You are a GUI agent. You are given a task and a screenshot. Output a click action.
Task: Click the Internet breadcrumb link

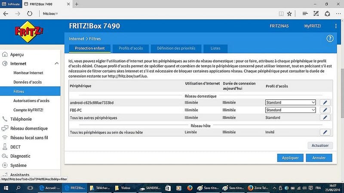tap(77, 39)
